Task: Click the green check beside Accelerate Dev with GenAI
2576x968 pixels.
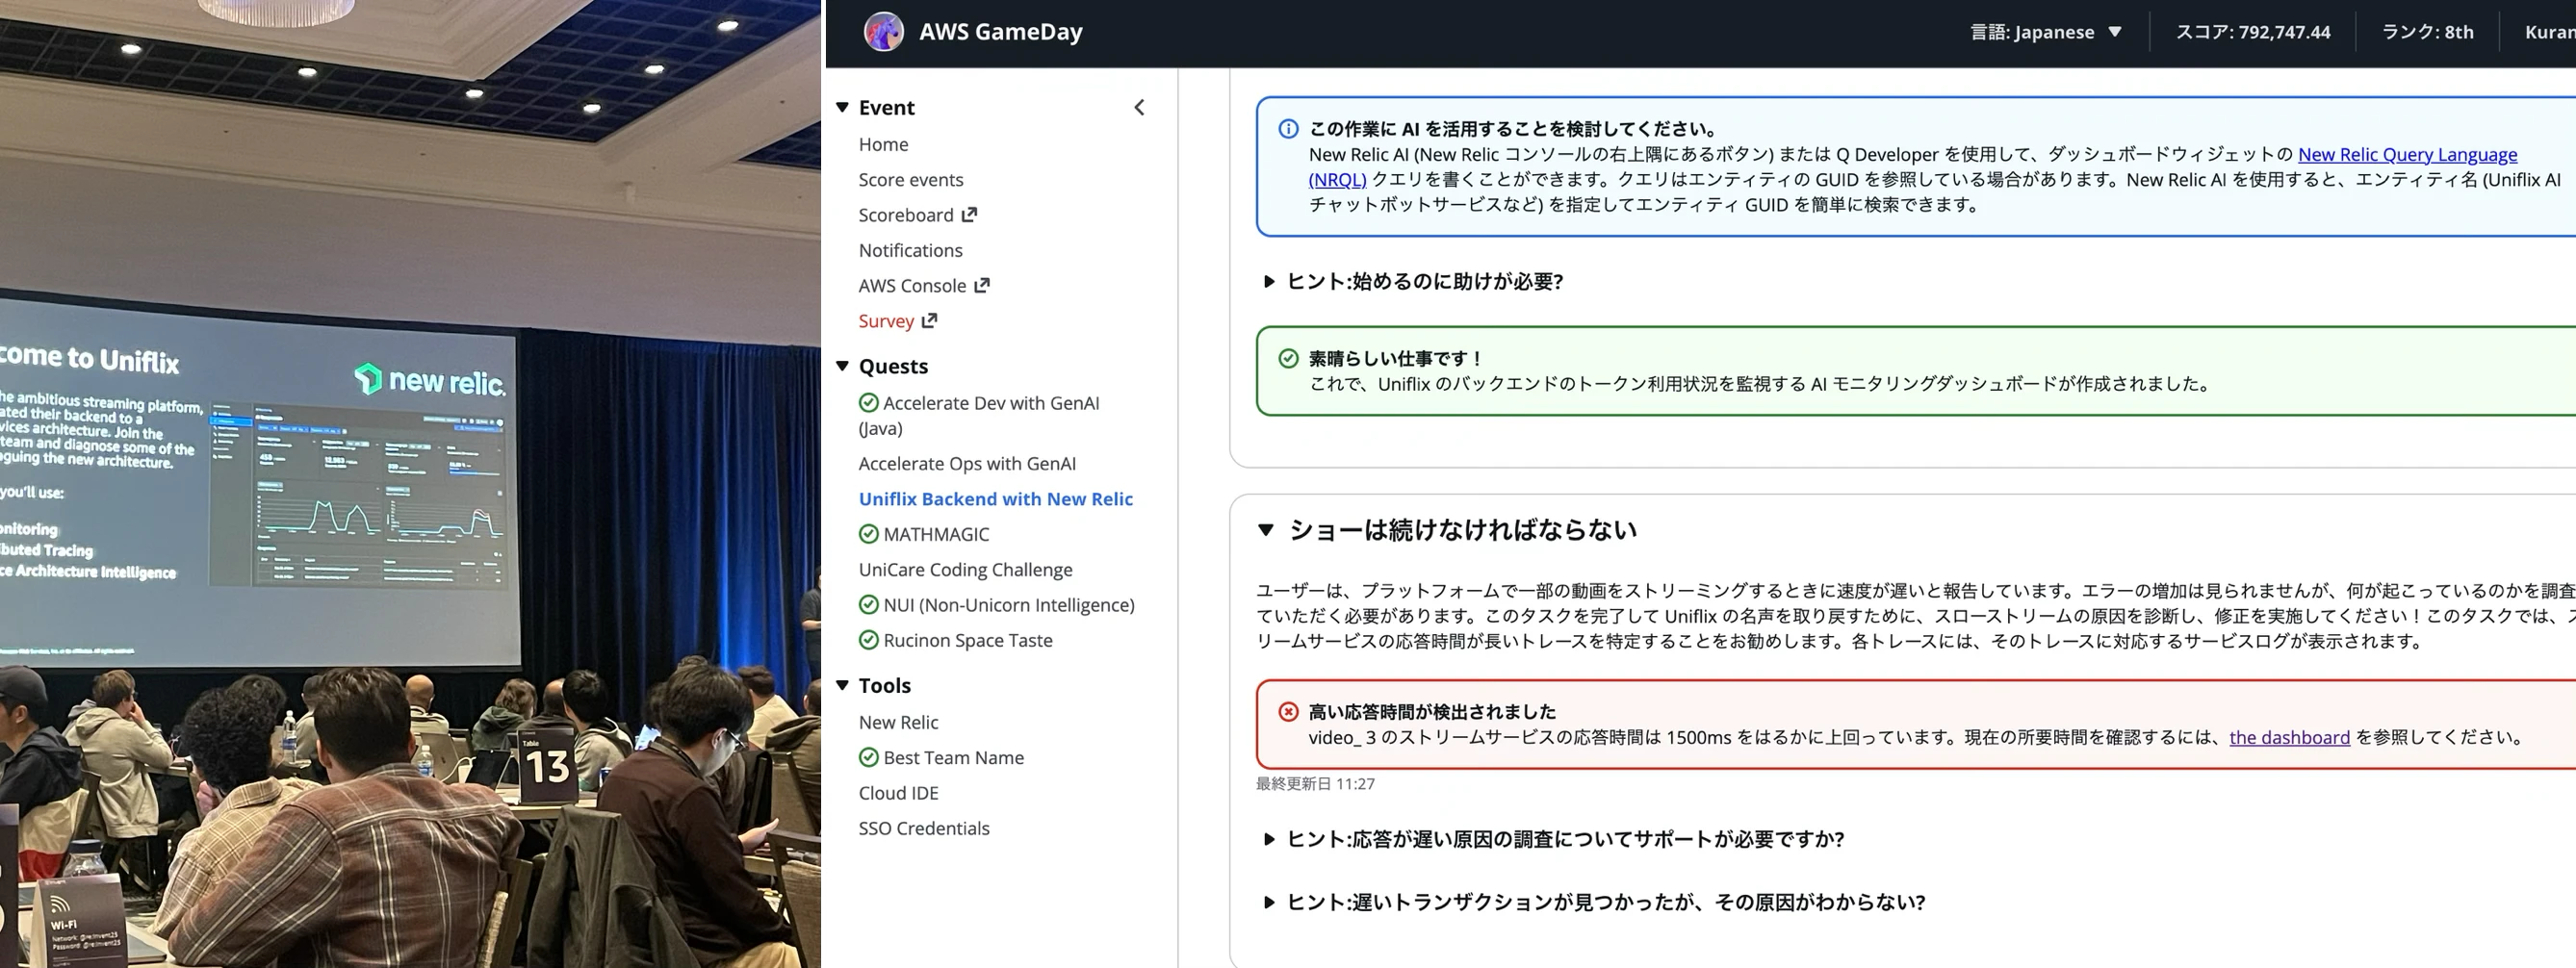Action: point(869,403)
